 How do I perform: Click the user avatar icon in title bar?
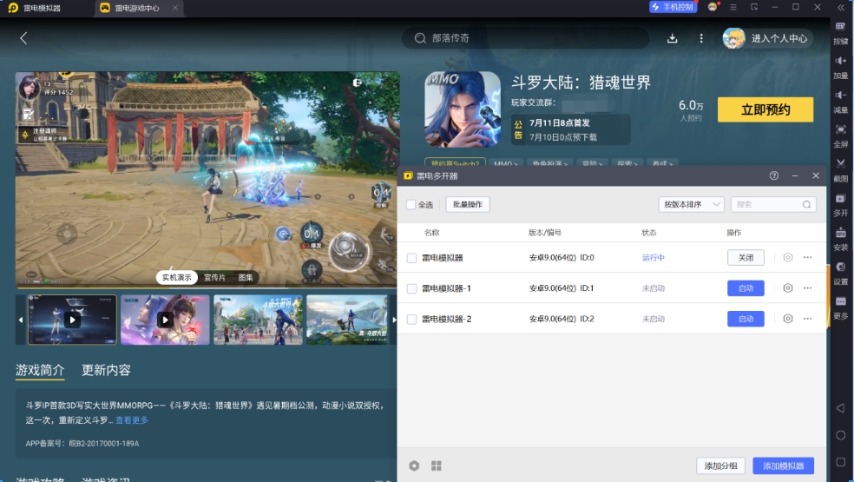[x=713, y=7]
